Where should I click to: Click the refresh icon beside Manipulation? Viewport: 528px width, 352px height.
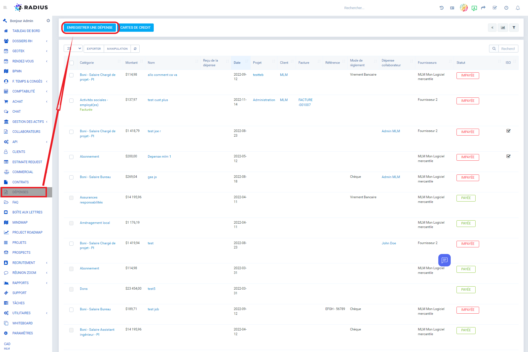click(135, 49)
